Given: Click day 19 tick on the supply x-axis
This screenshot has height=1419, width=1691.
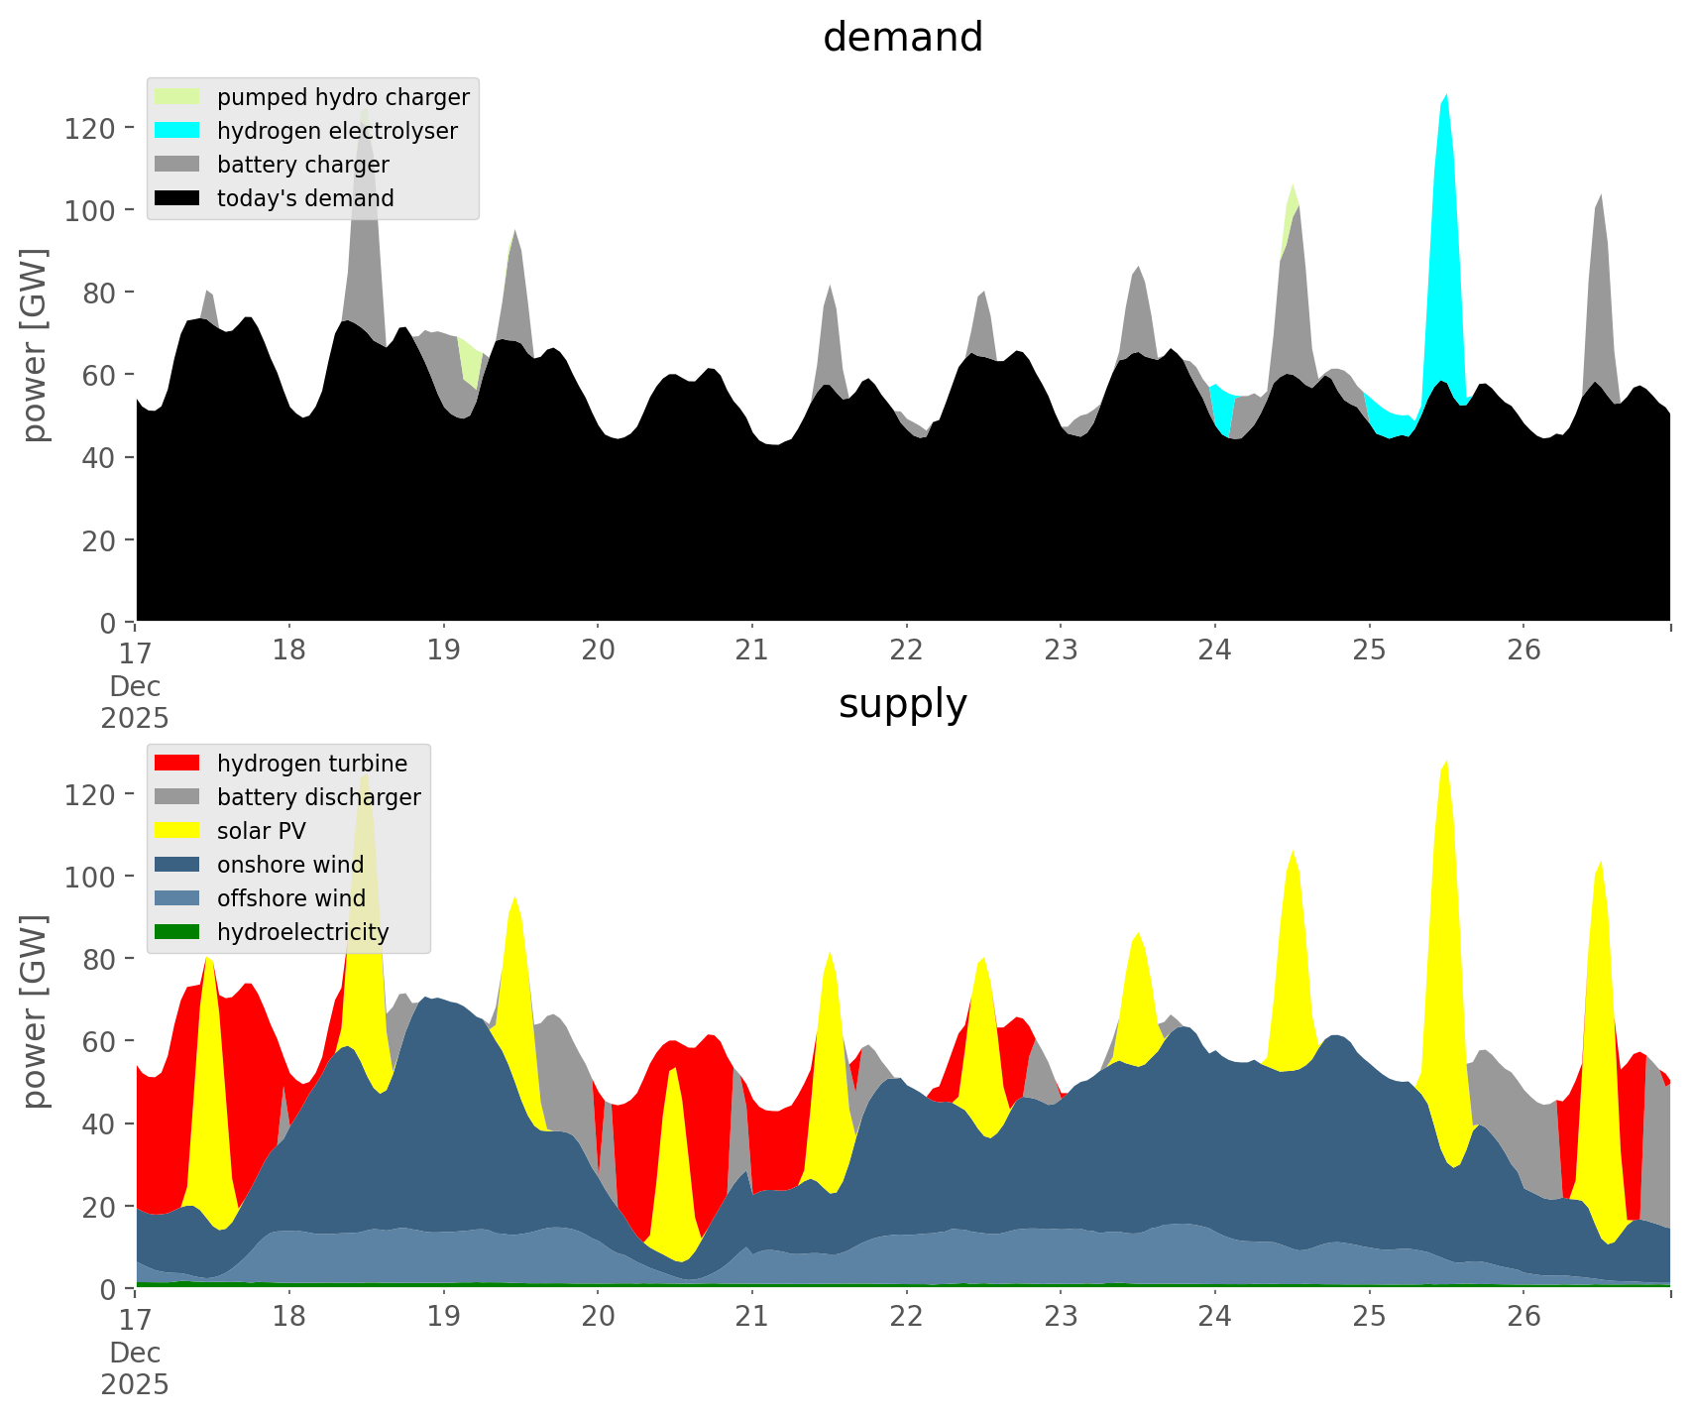Looking at the screenshot, I should [x=443, y=1317].
